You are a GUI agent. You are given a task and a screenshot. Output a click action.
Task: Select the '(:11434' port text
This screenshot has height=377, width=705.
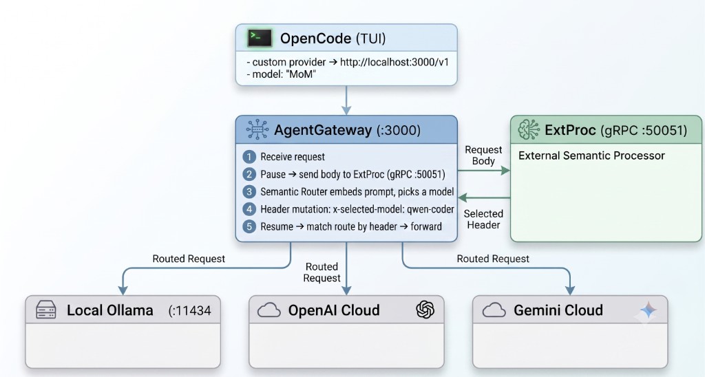(189, 310)
